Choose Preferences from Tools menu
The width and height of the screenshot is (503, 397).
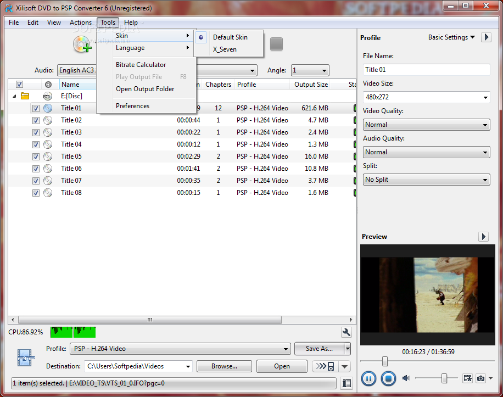(147, 106)
